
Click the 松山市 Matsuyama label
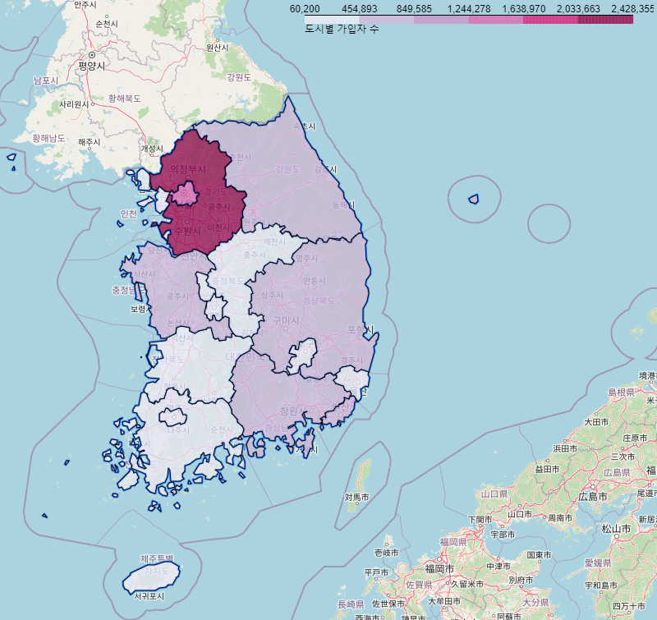(616, 529)
